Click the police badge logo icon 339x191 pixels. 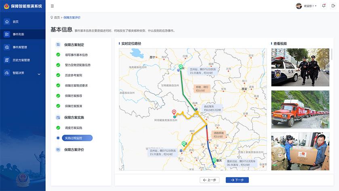coord(6,6)
